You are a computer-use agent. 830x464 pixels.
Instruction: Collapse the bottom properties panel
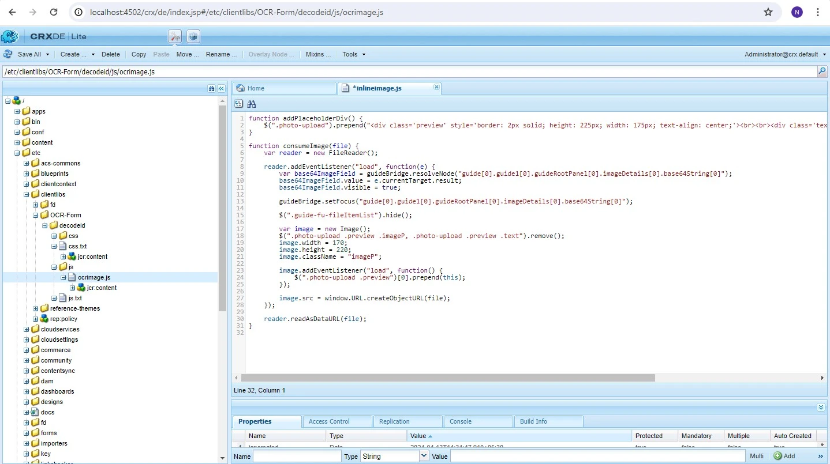pyautogui.click(x=821, y=407)
